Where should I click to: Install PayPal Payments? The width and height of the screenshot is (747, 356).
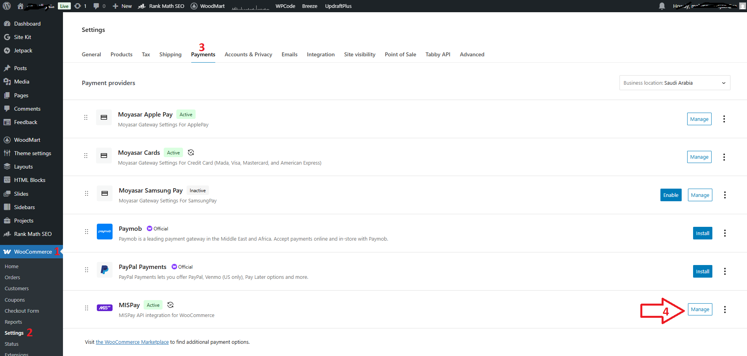[x=703, y=271]
